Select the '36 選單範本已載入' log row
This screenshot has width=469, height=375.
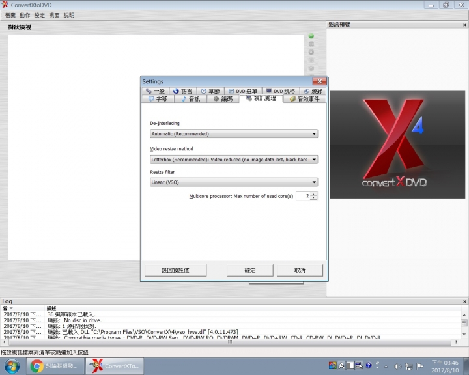pos(231,314)
